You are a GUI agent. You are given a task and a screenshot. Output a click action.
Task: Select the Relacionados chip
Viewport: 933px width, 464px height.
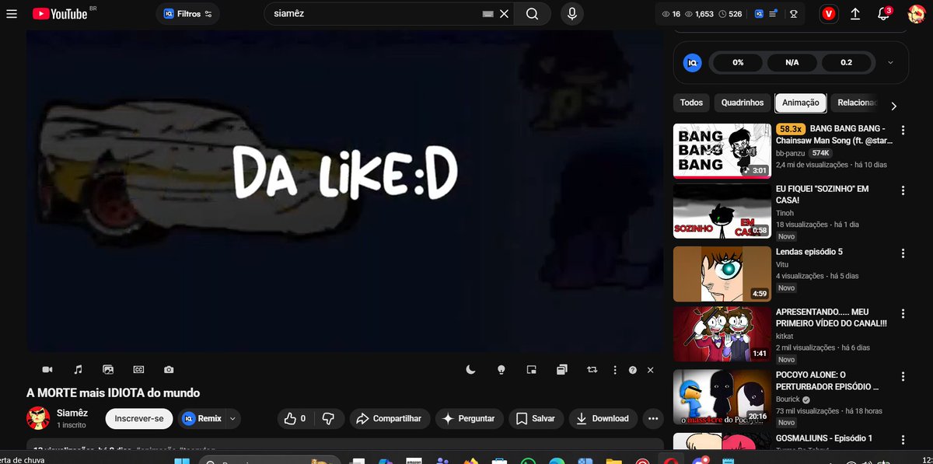856,103
